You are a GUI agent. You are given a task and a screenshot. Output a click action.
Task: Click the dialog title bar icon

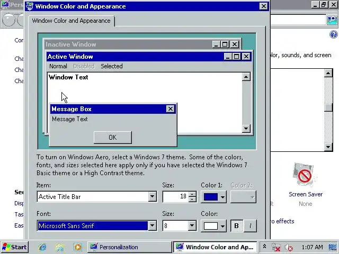click(x=30, y=6)
